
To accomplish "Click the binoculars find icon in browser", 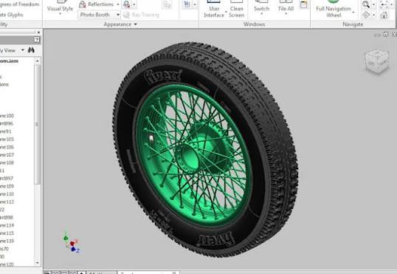I will click(x=31, y=50).
